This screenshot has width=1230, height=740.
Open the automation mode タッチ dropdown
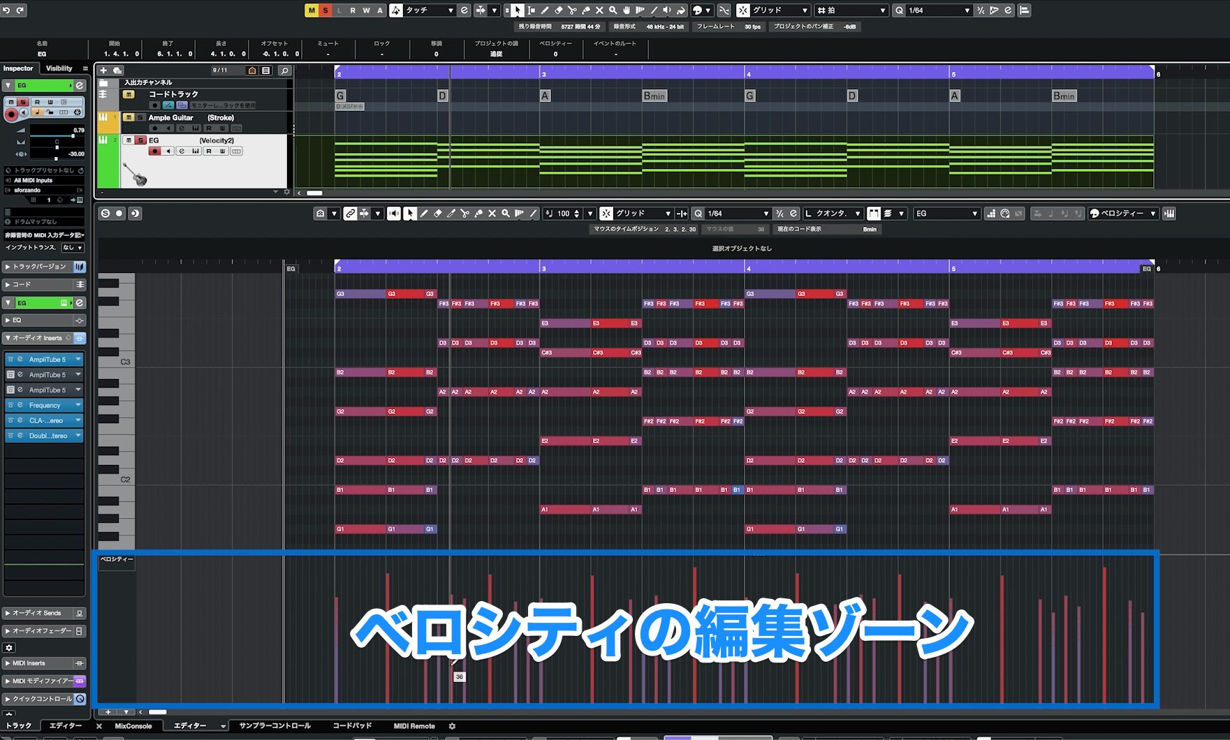pyautogui.click(x=429, y=10)
